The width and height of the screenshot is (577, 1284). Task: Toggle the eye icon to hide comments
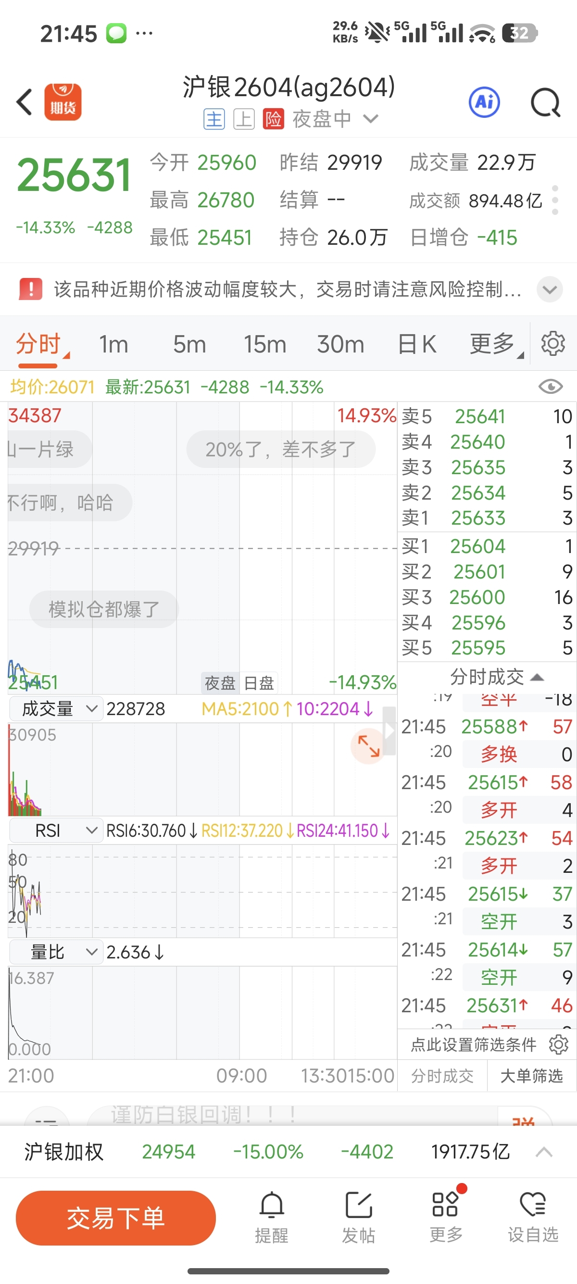(551, 387)
